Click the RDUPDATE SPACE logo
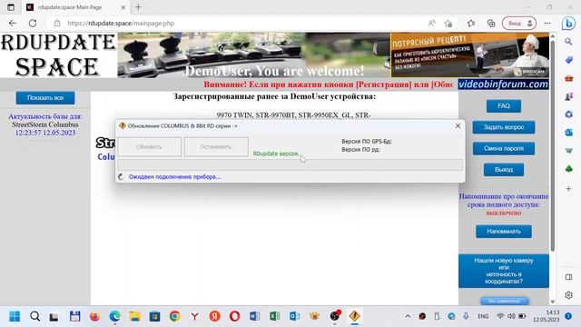Viewport: 581px width, 327px height. (x=58, y=54)
